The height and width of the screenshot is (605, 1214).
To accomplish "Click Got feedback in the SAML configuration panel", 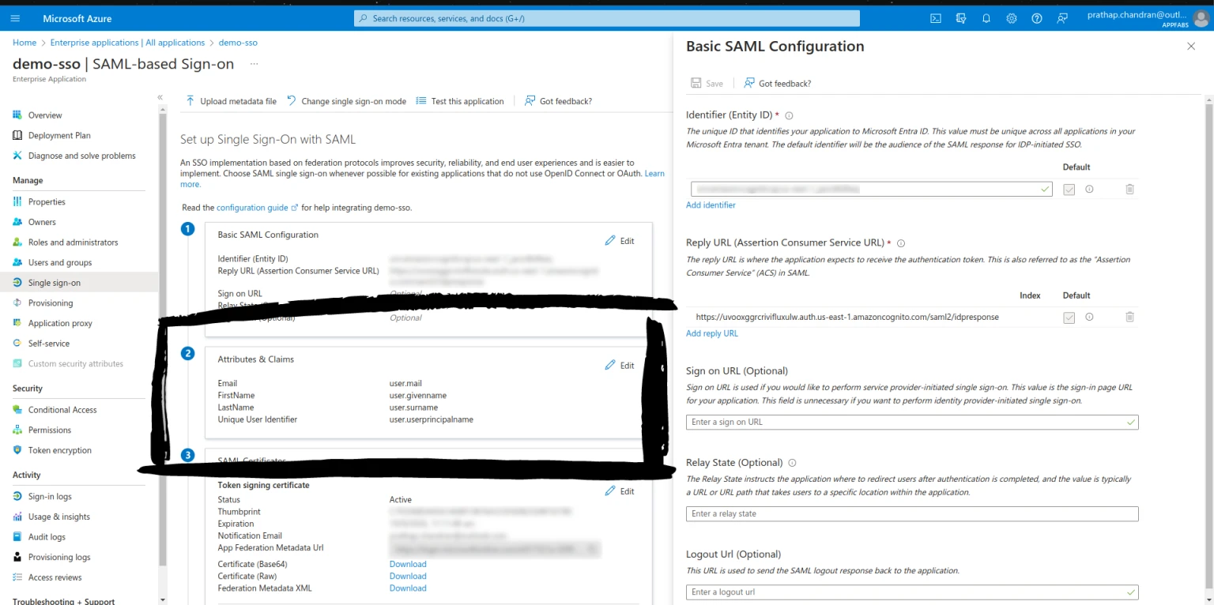I will pyautogui.click(x=777, y=83).
